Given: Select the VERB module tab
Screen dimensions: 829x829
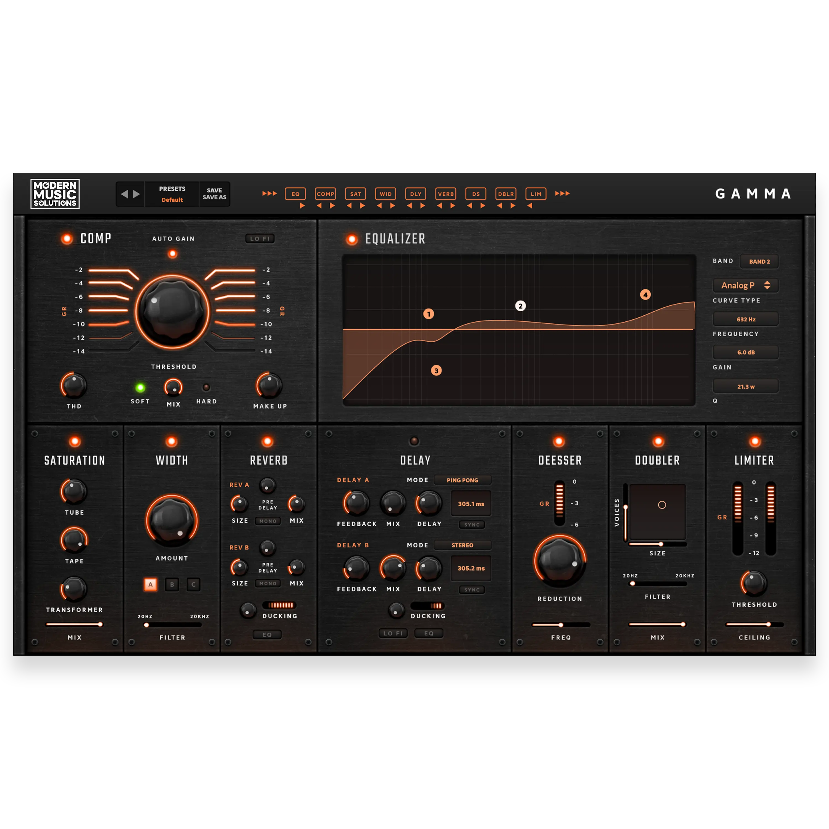Looking at the screenshot, I should pyautogui.click(x=445, y=194).
